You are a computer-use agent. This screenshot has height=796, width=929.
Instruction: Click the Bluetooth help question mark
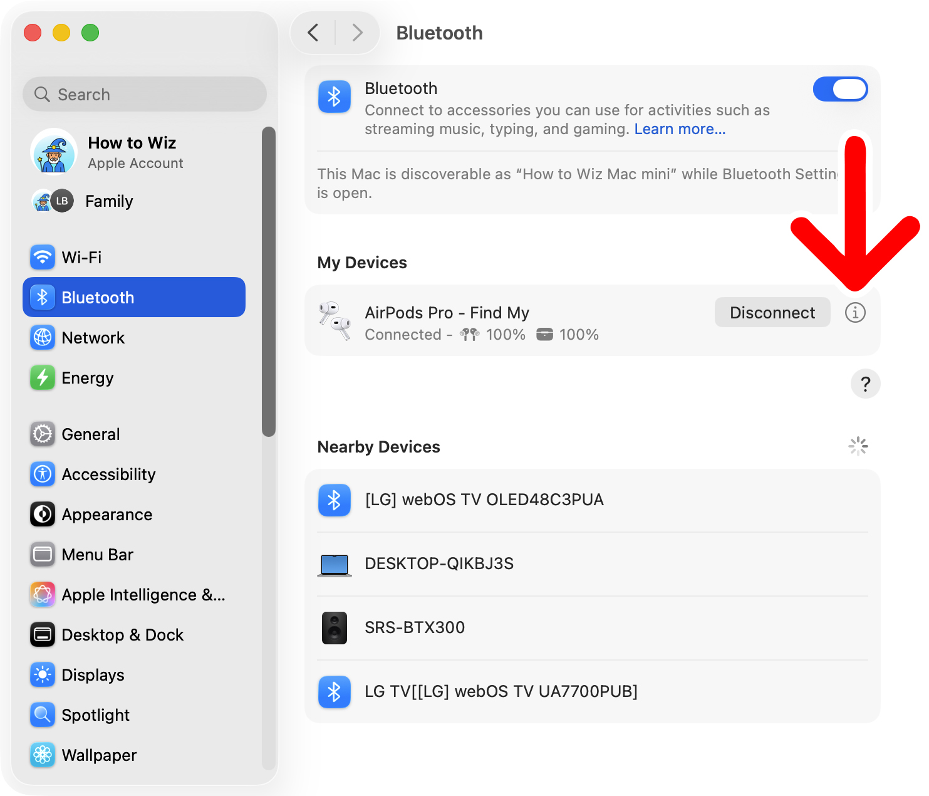point(865,384)
